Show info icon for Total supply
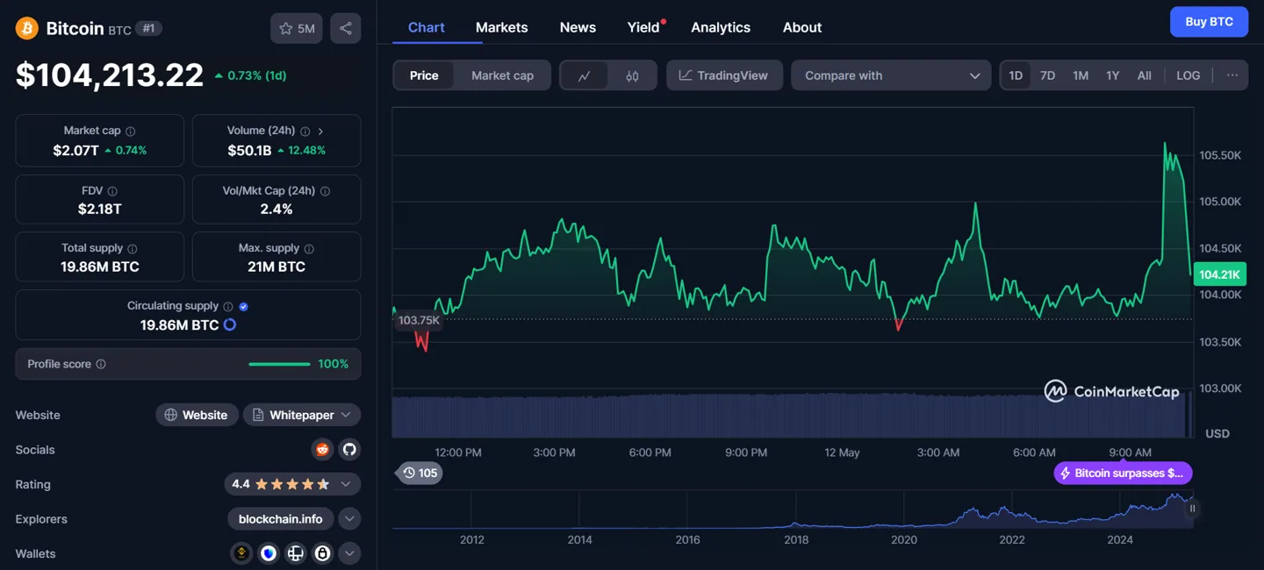Viewport: 1264px width, 570px height. click(133, 248)
